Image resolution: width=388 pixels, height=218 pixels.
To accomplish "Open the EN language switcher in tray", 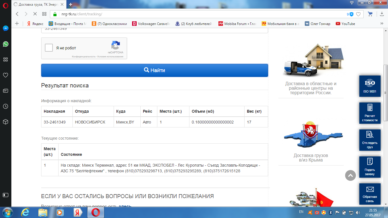I will [x=301, y=212].
